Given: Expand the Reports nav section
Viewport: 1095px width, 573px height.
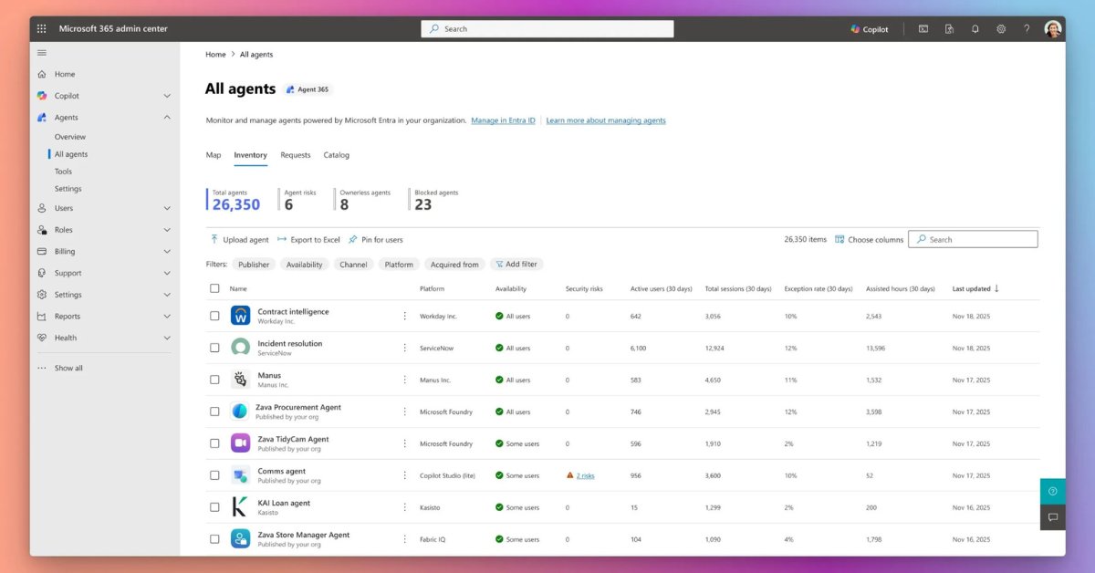Looking at the screenshot, I should pos(167,316).
